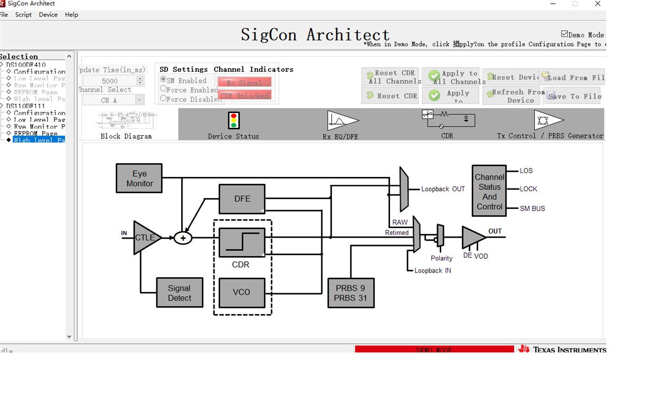This screenshot has height=405, width=650.
Task: Decrement the Update Time stepper down arrow
Action: [x=140, y=83]
